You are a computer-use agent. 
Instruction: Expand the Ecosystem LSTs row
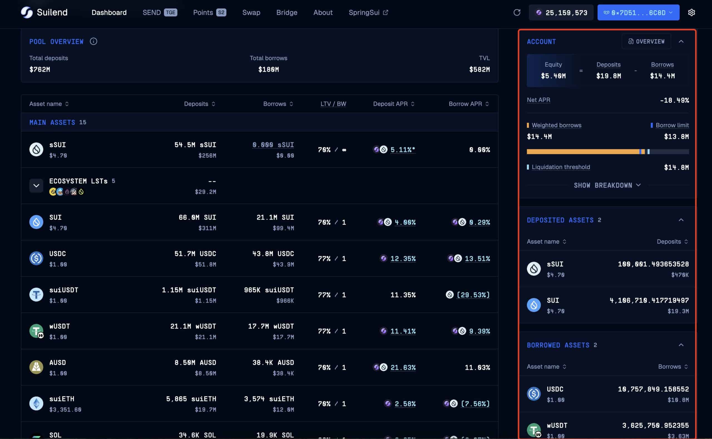(x=36, y=185)
